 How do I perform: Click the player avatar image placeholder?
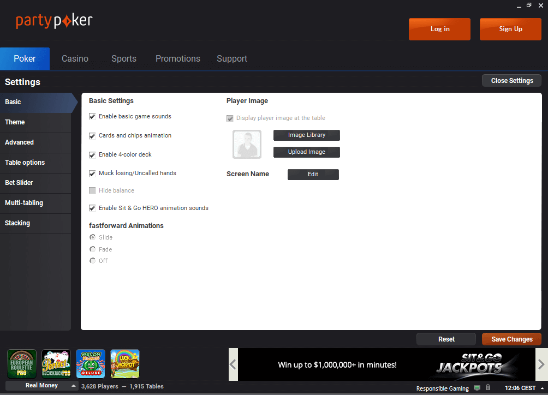[x=247, y=144]
